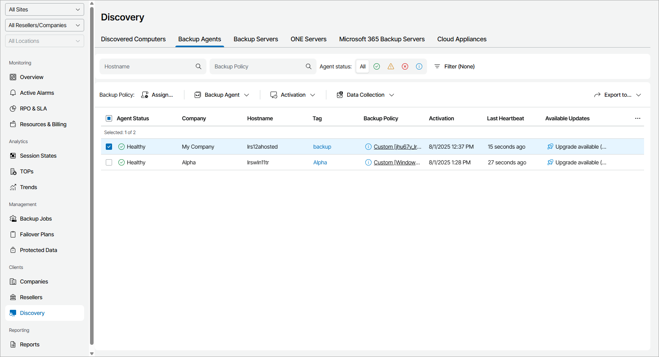
Task: Click the Overview dashboard icon
Action: coord(13,77)
